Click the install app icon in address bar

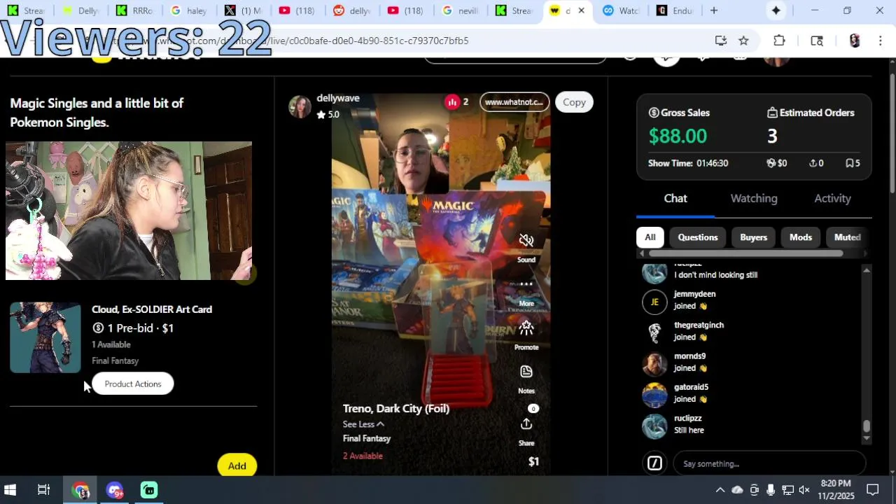721,41
